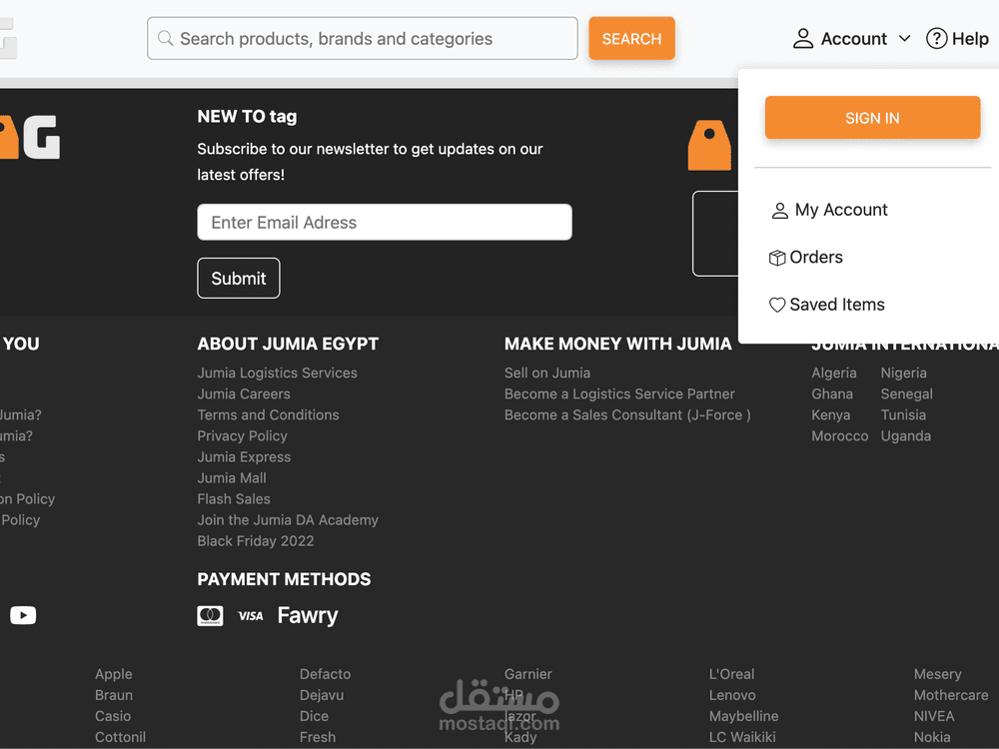Click the orange SIGN IN button

[872, 118]
